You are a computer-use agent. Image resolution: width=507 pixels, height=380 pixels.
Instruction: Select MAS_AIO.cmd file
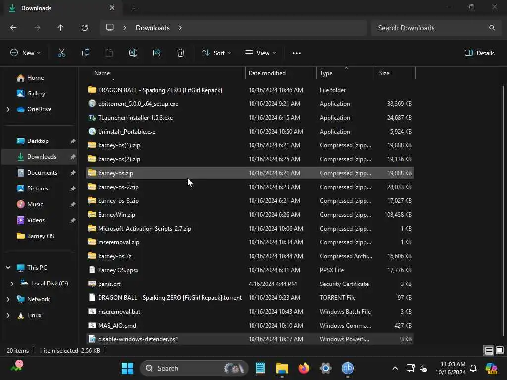pos(250,326)
